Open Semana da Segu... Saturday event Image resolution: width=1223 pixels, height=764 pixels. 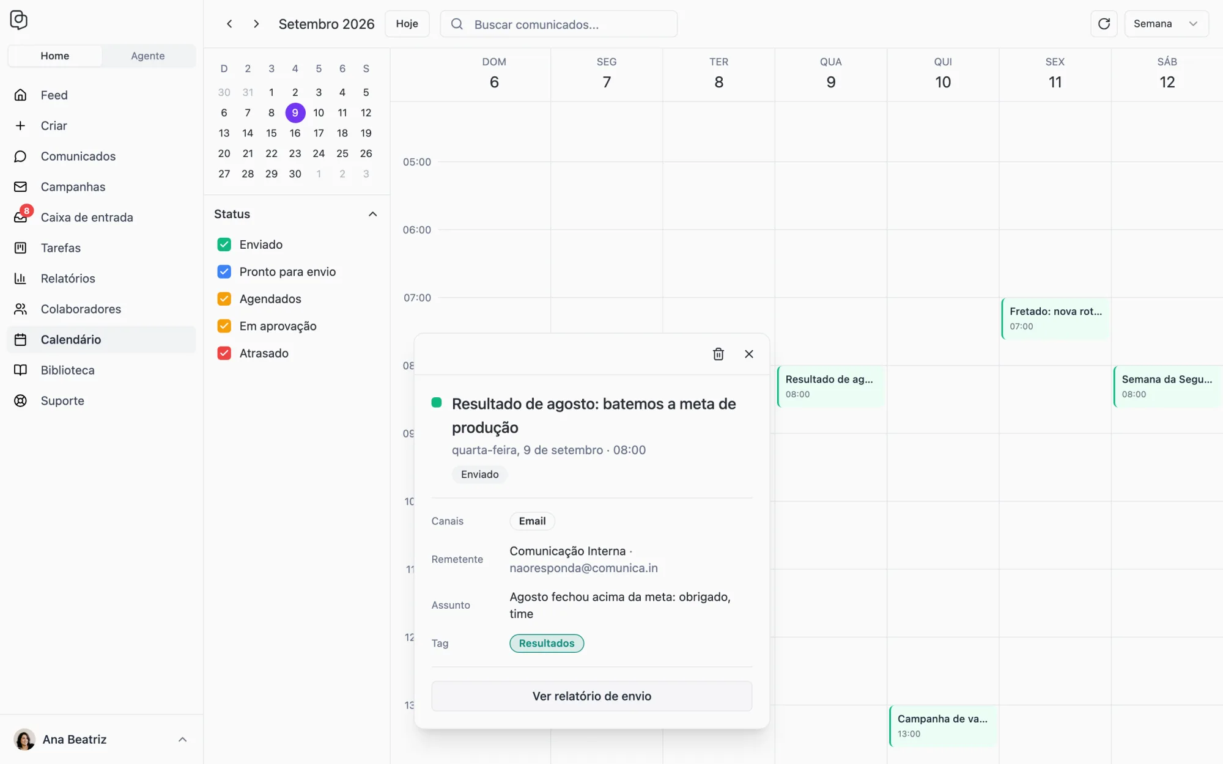pos(1167,386)
